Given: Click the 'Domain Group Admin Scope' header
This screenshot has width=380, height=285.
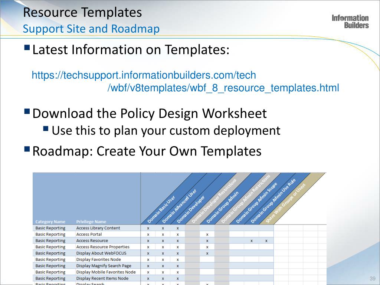Looking at the screenshot, I should (x=257, y=203).
